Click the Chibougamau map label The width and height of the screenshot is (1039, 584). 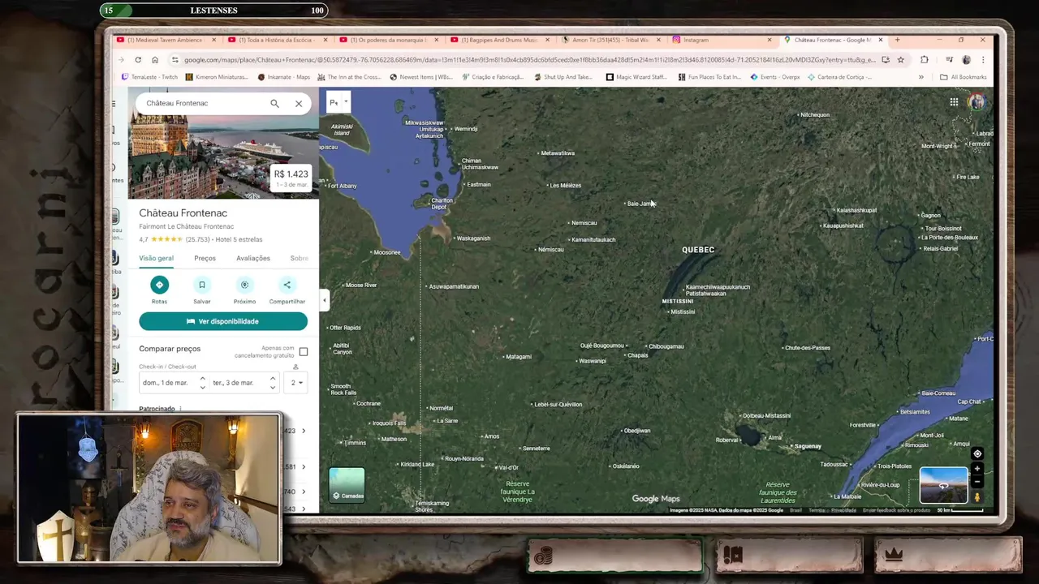click(x=666, y=346)
